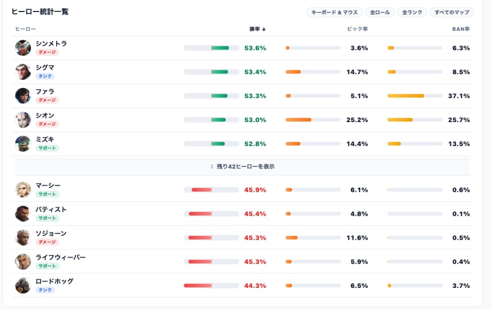The height and width of the screenshot is (310, 492).
Task: Select the hero name マーシー
Action: coord(48,186)
